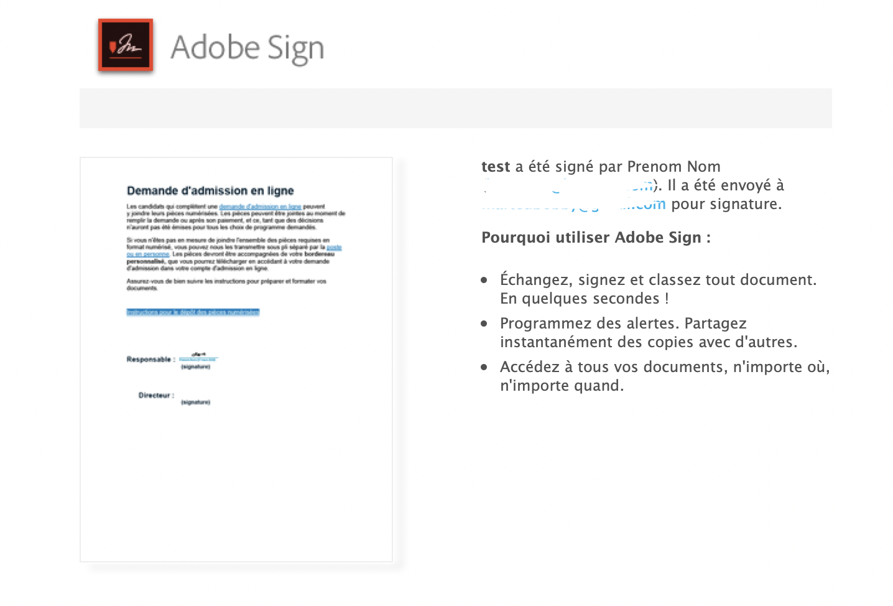
Task: Click the Directeur empty signature placeholder
Action: [x=195, y=399]
